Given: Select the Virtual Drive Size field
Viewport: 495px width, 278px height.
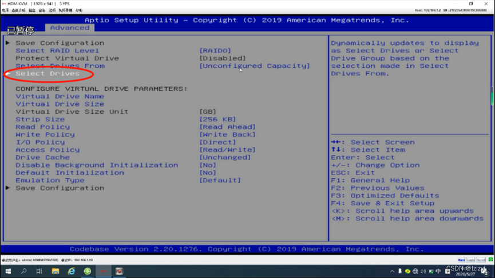Looking at the screenshot, I should pyautogui.click(x=60, y=104).
